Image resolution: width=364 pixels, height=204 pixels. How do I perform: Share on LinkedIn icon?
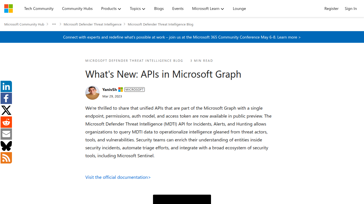pos(6,86)
